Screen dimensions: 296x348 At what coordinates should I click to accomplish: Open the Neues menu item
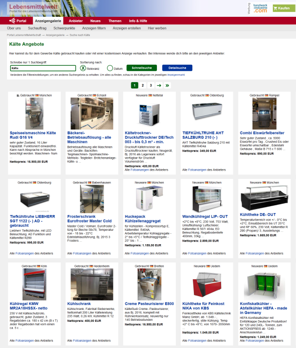(x=95, y=21)
